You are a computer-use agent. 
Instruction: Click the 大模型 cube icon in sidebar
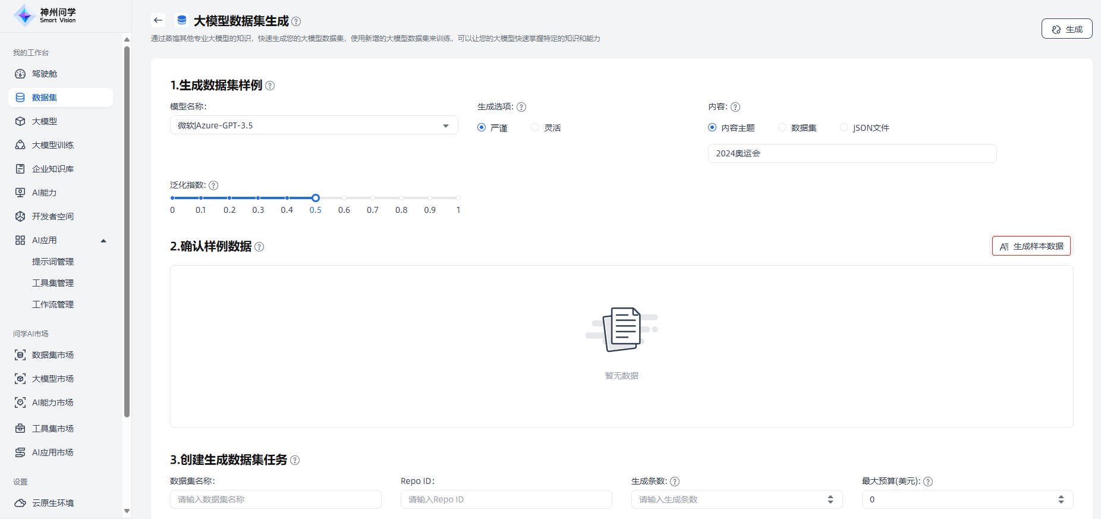coord(20,121)
